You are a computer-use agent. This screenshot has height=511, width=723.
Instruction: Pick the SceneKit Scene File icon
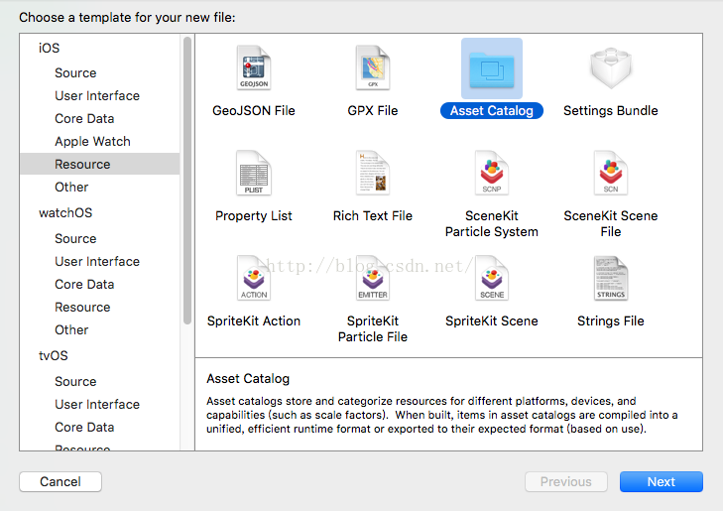click(x=610, y=174)
